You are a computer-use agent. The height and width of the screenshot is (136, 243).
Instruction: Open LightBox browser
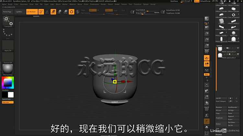tap(19, 12)
